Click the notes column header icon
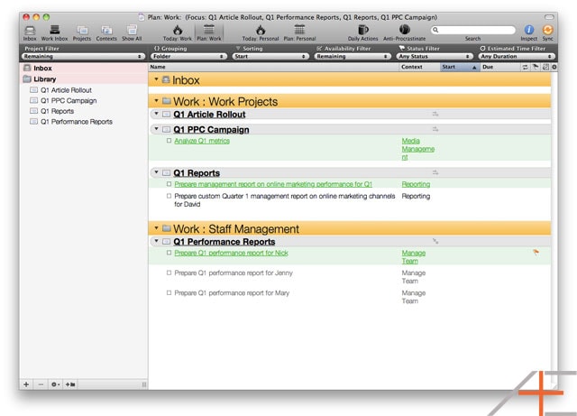577x416 pixels. coord(545,67)
